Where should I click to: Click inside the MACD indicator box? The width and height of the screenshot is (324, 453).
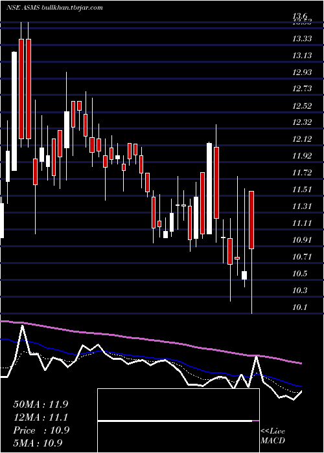point(178,421)
